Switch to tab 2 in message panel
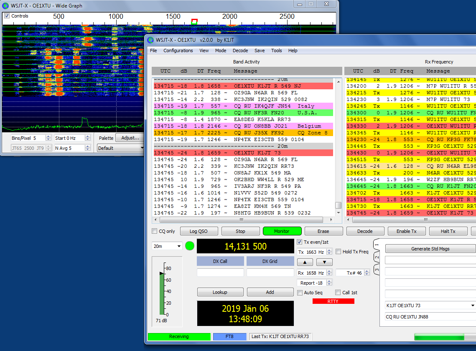The image size is (476, 351). tap(377, 258)
